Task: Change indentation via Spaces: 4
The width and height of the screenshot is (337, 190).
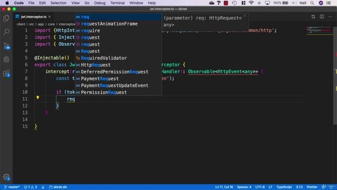Action: pyautogui.click(x=244, y=187)
